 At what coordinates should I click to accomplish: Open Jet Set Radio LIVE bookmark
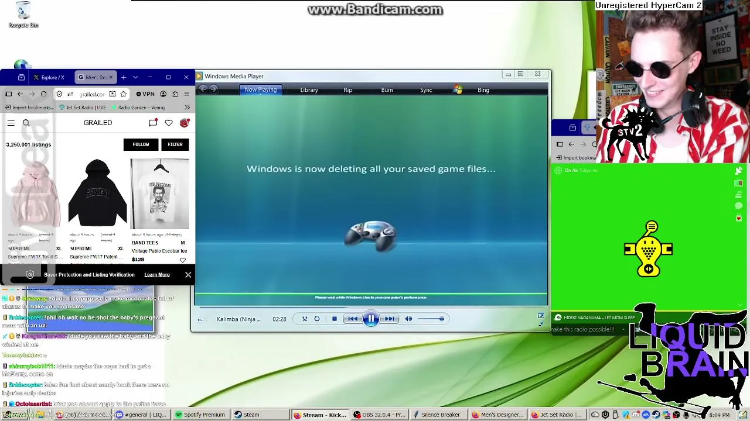click(x=83, y=108)
